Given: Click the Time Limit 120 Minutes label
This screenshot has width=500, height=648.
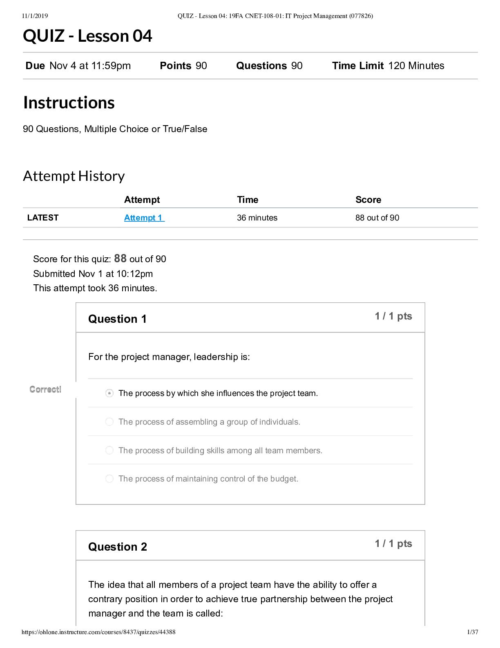Looking at the screenshot, I should pos(388,66).
